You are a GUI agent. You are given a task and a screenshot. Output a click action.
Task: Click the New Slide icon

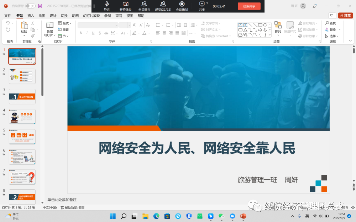[49, 26]
